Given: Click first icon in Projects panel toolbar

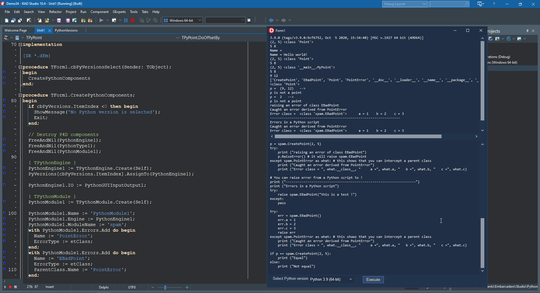Looking at the screenshot, I should 490,39.
